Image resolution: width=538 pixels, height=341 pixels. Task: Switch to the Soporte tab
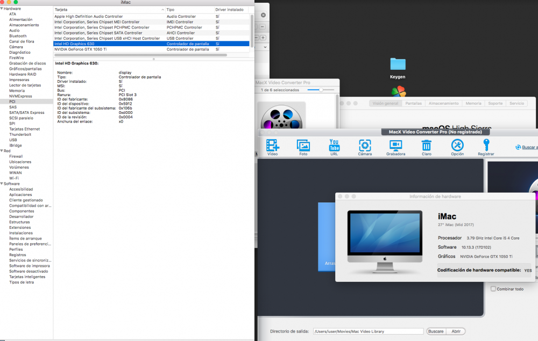click(x=495, y=104)
